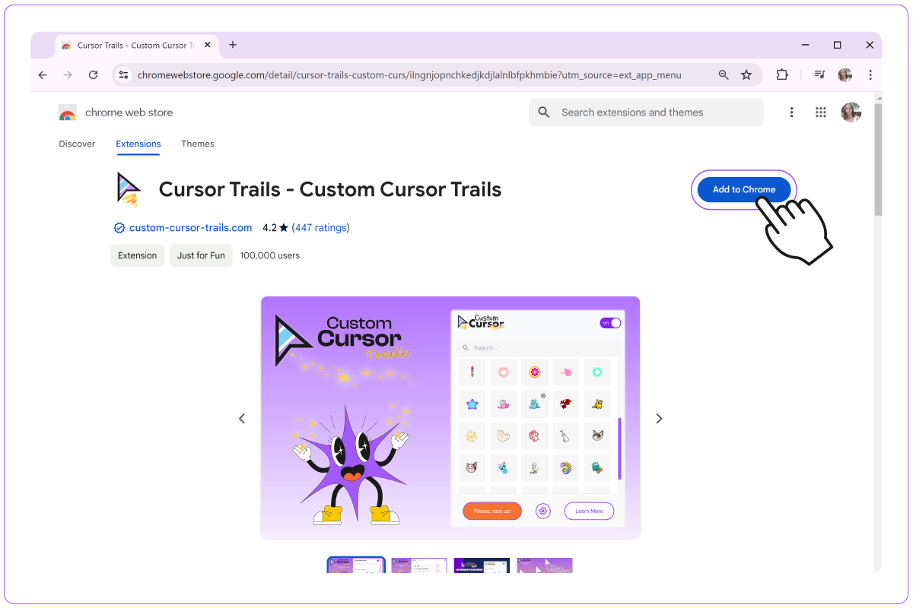
Task: Click the Just for Fun chip
Action: point(201,255)
